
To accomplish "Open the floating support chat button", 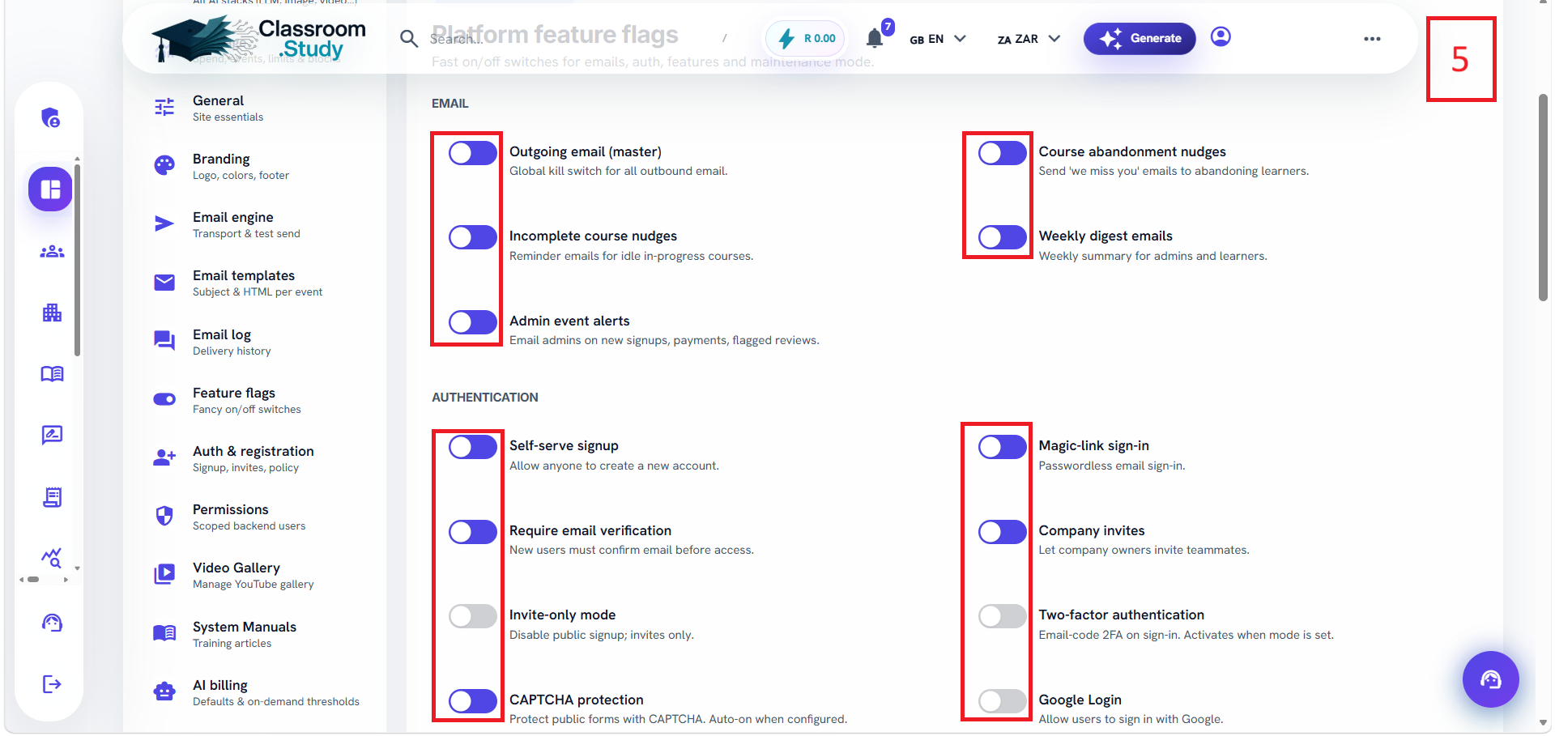I will pyautogui.click(x=1491, y=679).
